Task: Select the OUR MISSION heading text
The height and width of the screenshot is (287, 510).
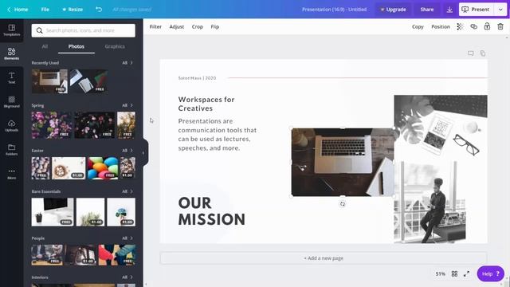Action: tap(211, 211)
